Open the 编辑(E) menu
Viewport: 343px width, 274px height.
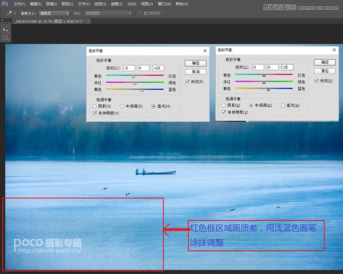[x=35, y=4]
